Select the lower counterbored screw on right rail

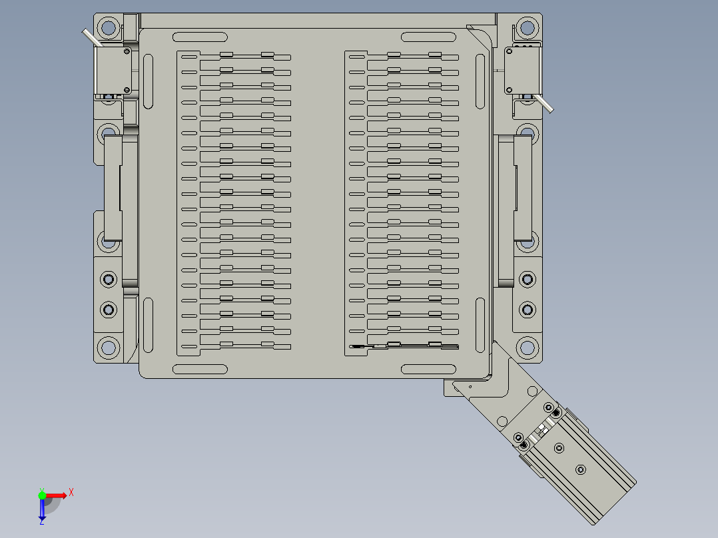pyautogui.click(x=527, y=310)
